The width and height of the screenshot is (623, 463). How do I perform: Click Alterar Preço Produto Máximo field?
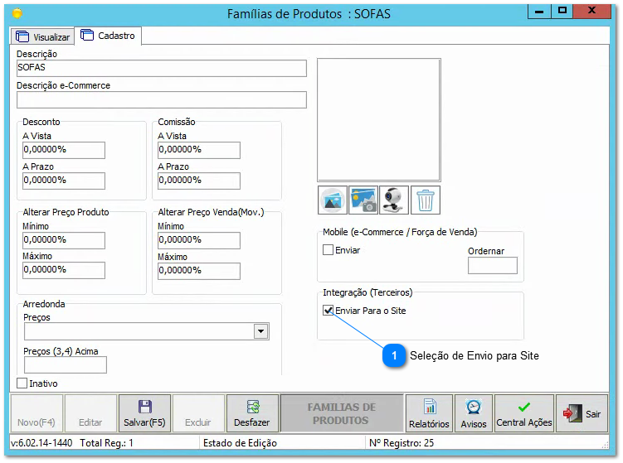[64, 270]
